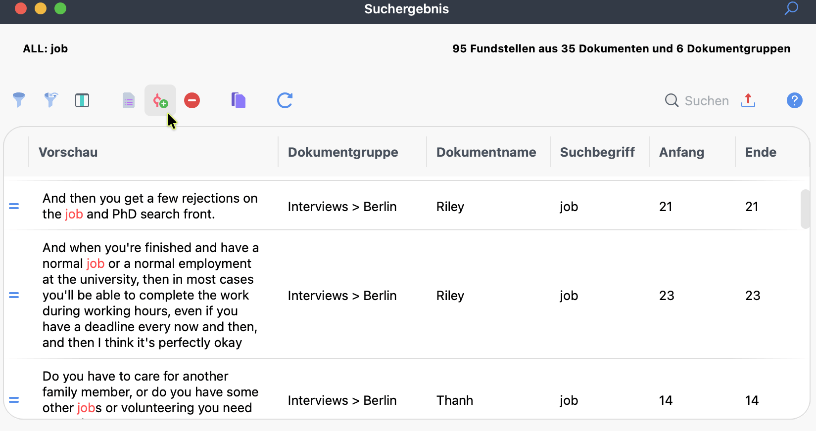
Task: Click Ende value 21 in first row
Action: [x=752, y=207]
